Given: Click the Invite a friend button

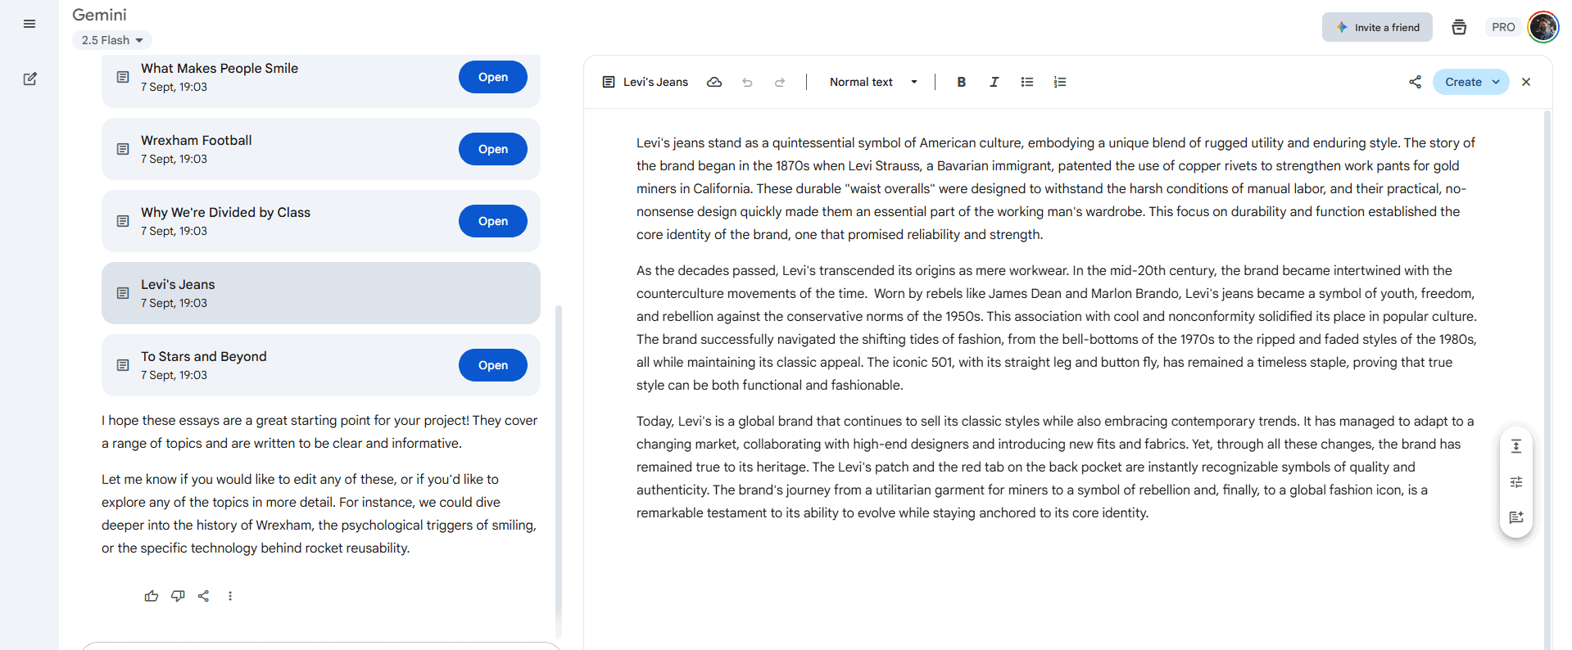Looking at the screenshot, I should point(1377,27).
